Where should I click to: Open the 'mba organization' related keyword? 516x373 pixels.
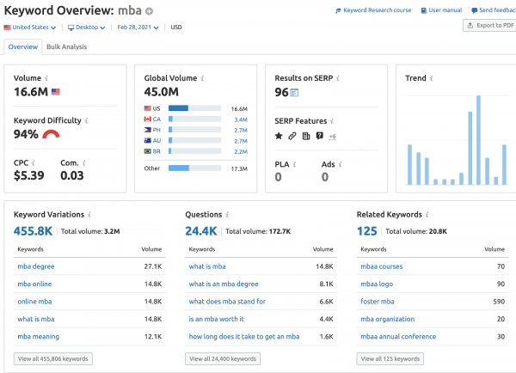(x=388, y=319)
